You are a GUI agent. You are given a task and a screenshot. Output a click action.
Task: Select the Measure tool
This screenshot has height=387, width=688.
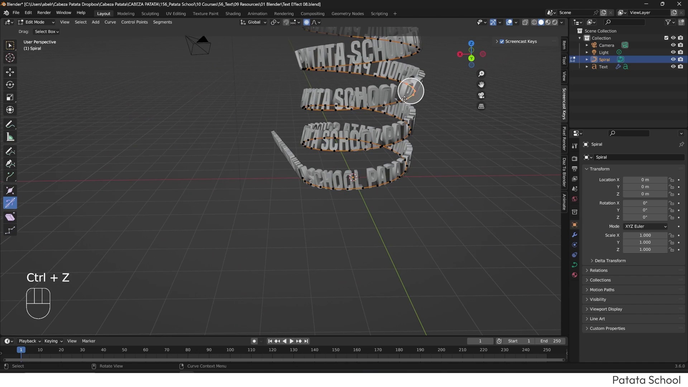[x=10, y=137]
